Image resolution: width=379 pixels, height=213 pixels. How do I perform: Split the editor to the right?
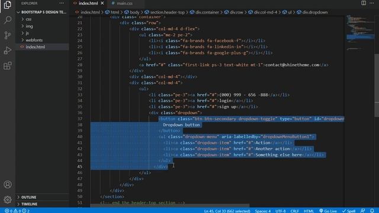[364, 3]
